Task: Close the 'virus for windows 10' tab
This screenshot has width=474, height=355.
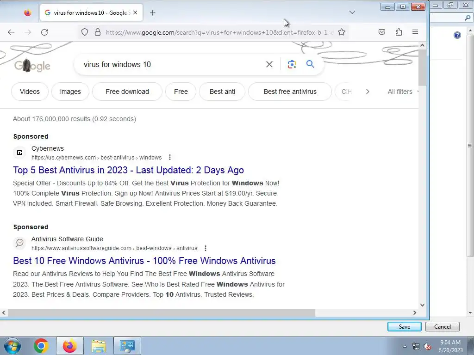Action: pos(135,12)
